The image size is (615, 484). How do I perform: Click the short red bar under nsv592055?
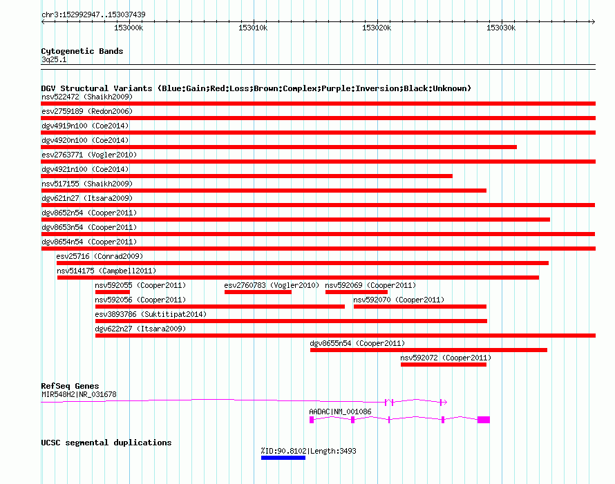(x=113, y=292)
